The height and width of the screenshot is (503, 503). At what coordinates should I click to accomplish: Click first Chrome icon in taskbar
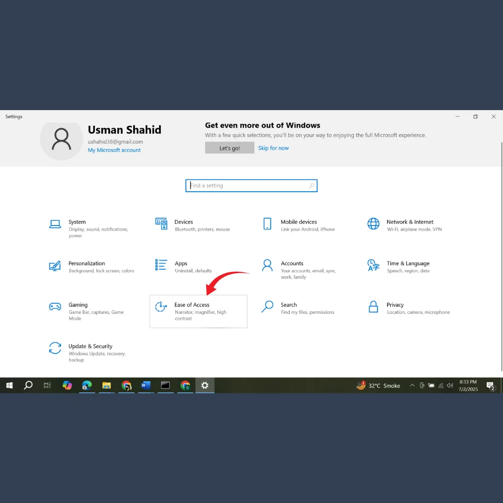(x=126, y=385)
